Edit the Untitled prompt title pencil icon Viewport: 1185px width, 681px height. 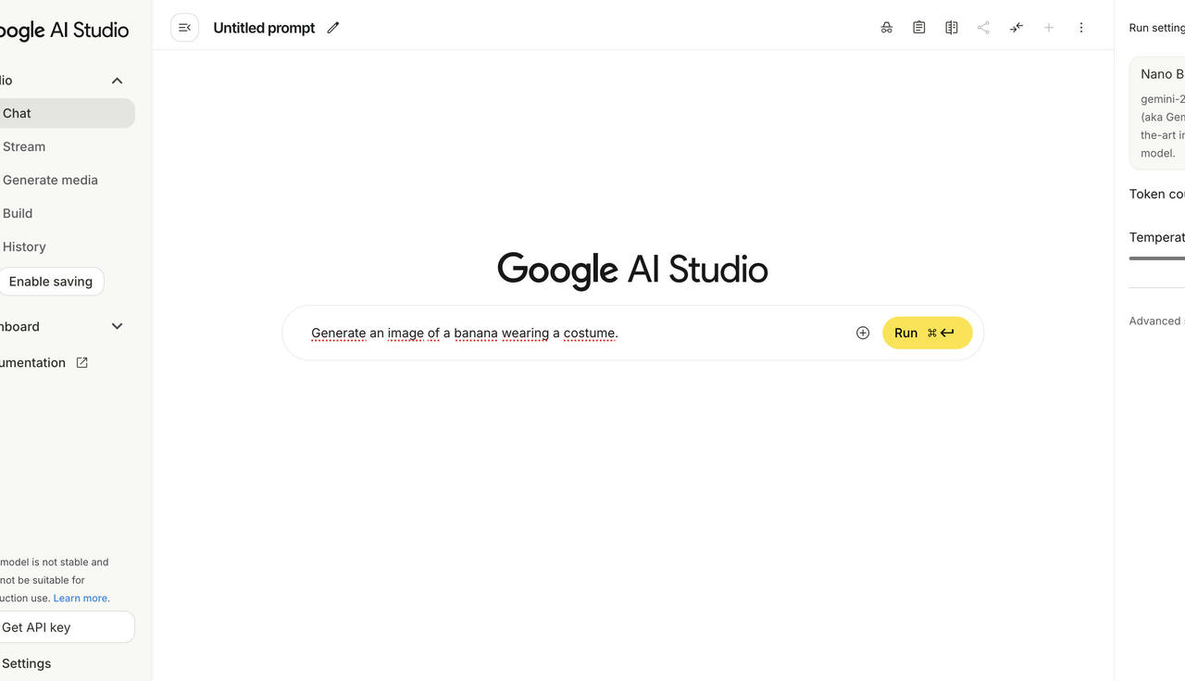(x=333, y=28)
